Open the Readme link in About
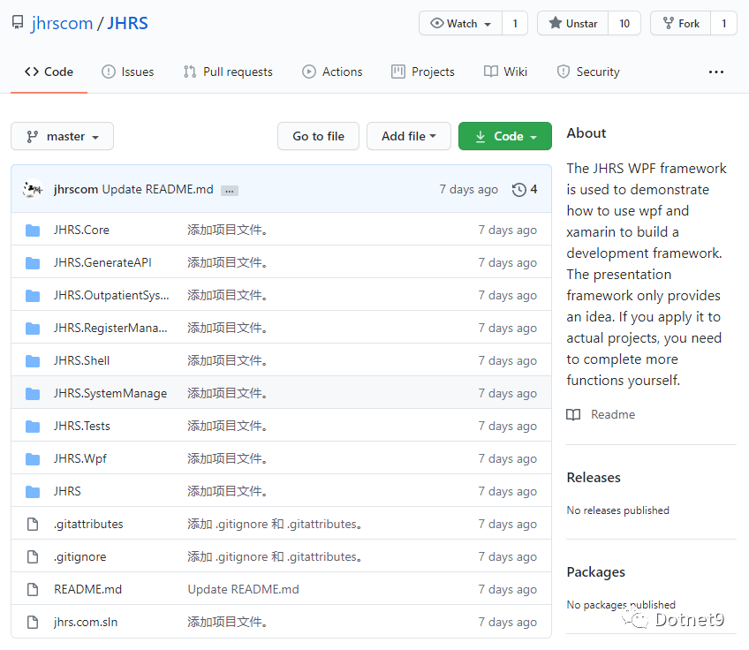This screenshot has width=749, height=650. (613, 414)
